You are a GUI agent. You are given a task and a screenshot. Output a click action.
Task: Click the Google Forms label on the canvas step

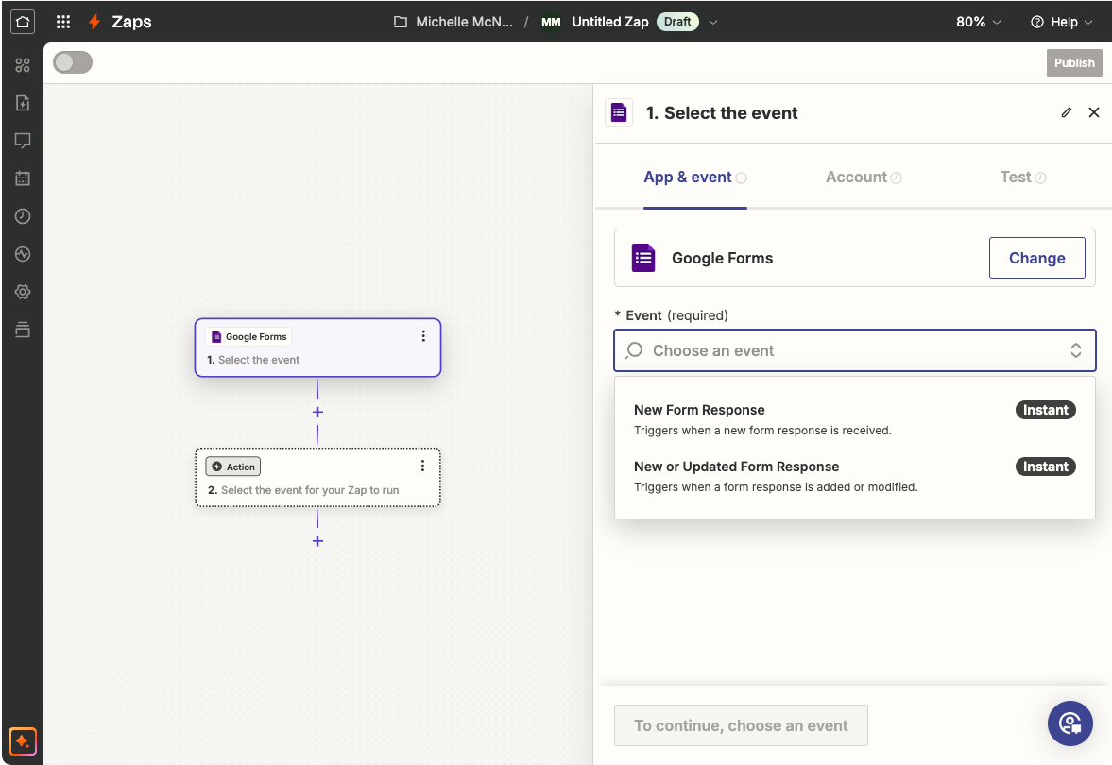(248, 337)
